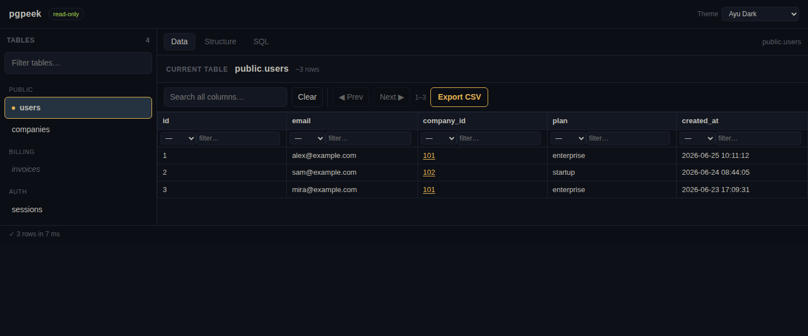The image size is (808, 336).
Task: Sort by the created_at column header
Action: click(742, 121)
